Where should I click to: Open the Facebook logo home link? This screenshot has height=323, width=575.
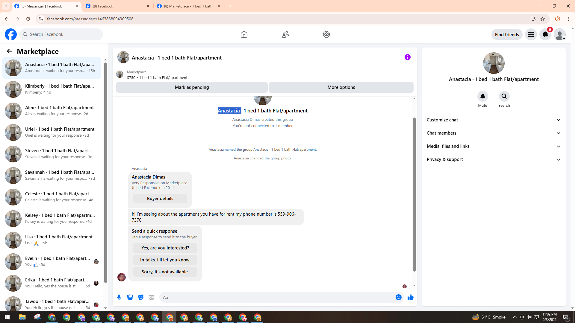click(x=11, y=34)
